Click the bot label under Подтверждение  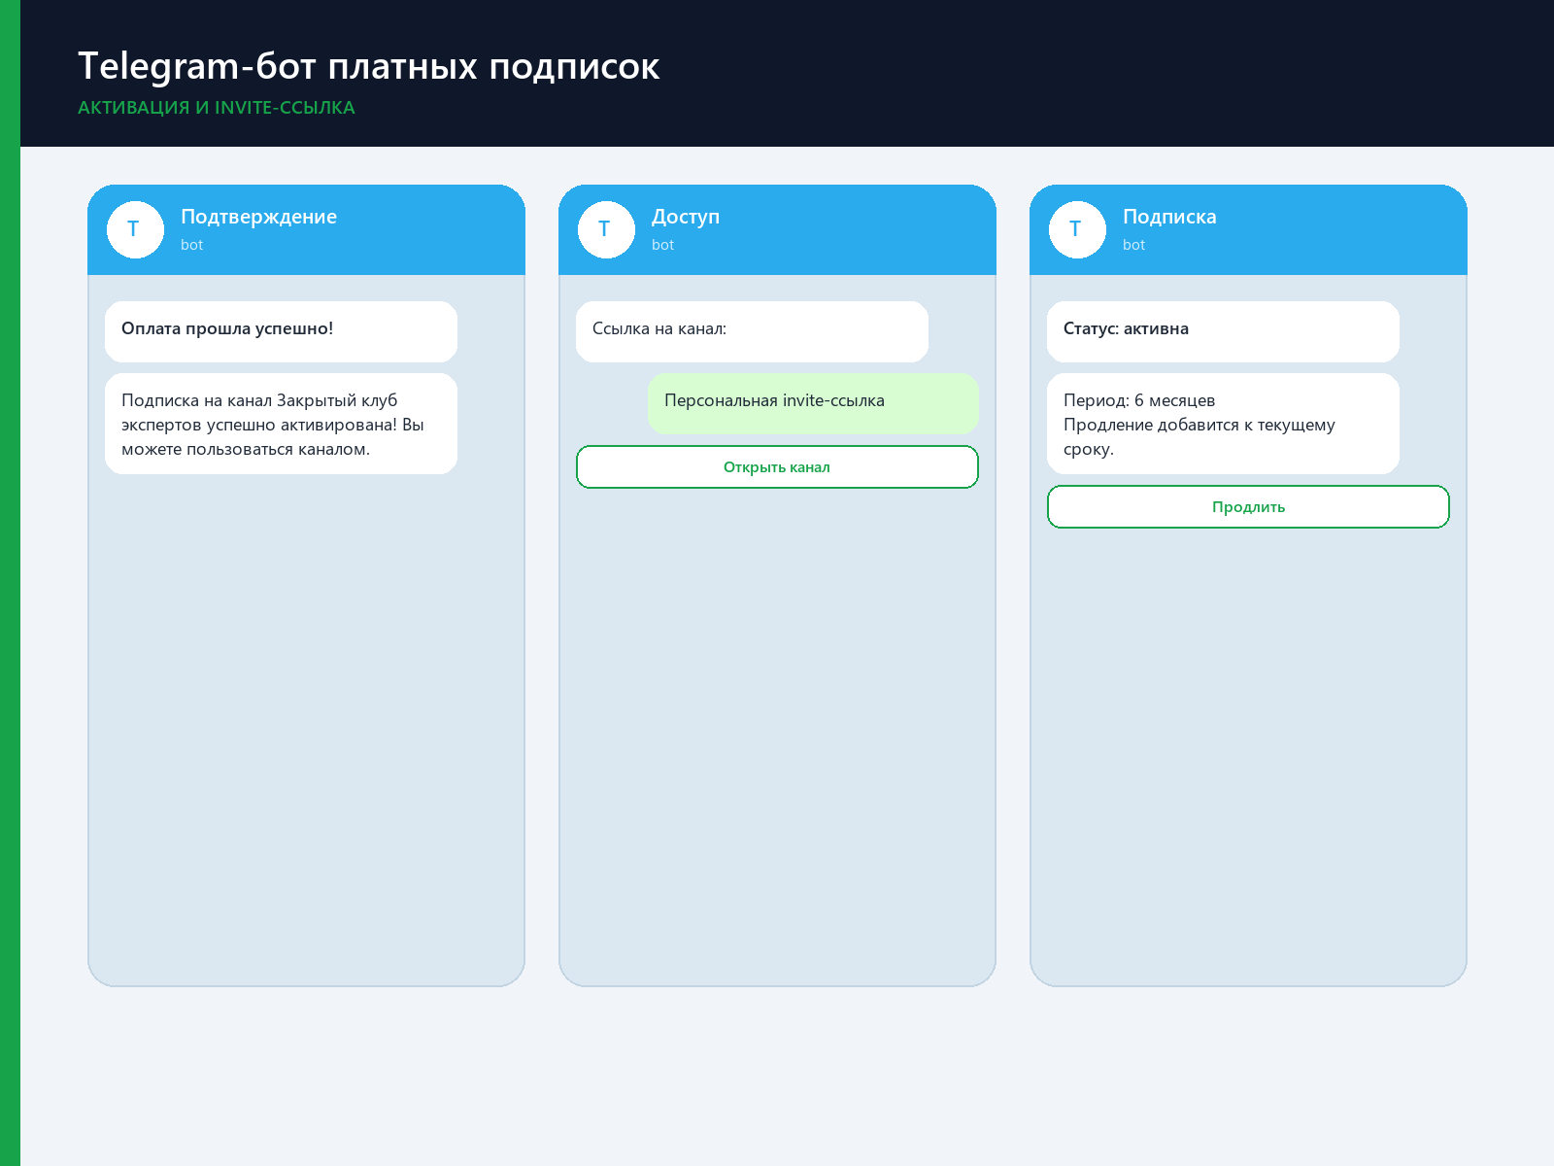[x=191, y=245]
